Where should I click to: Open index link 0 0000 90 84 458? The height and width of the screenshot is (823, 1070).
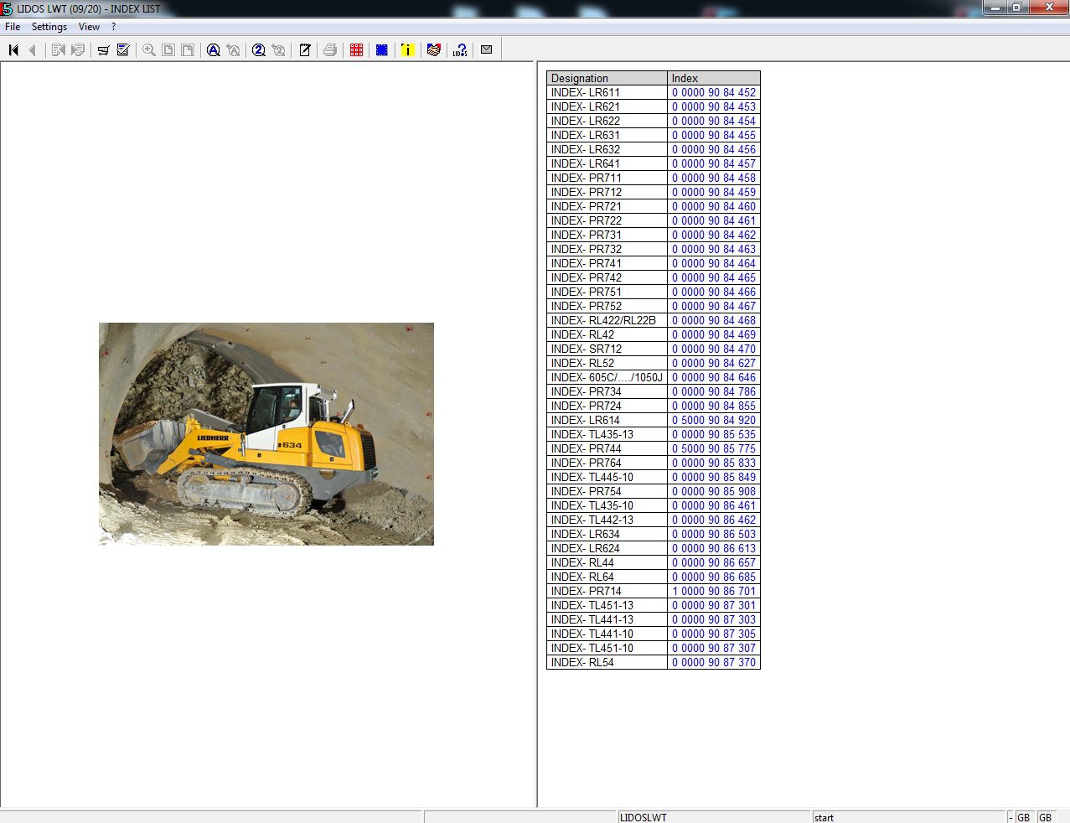pyautogui.click(x=714, y=178)
